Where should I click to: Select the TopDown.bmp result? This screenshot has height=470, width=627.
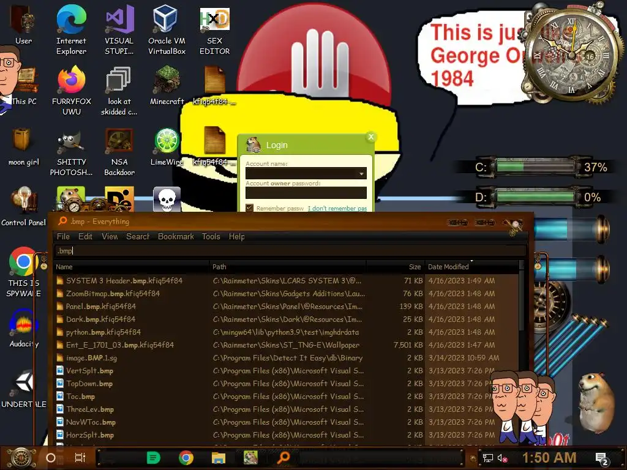click(x=286, y=383)
